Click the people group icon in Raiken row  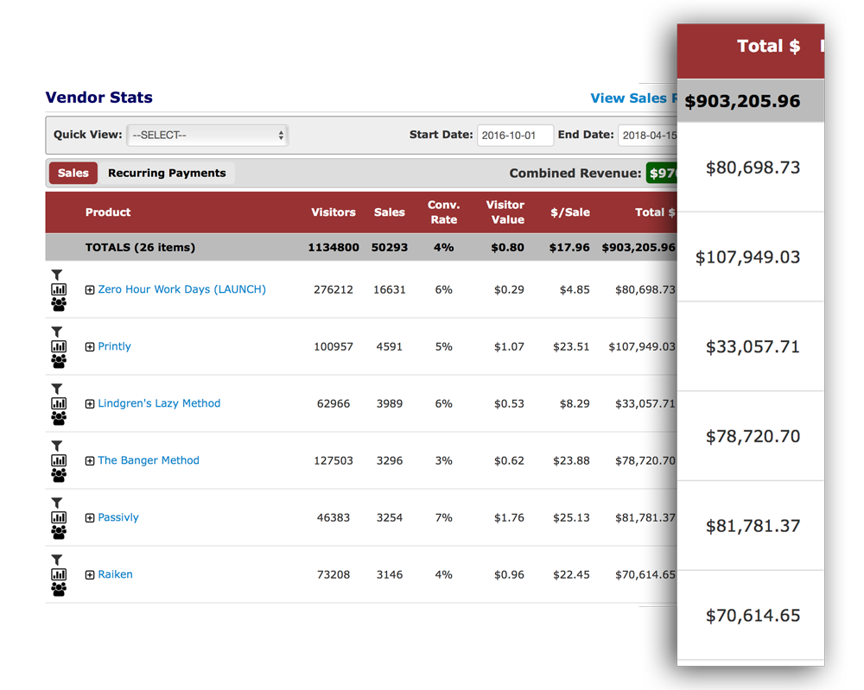tap(59, 589)
